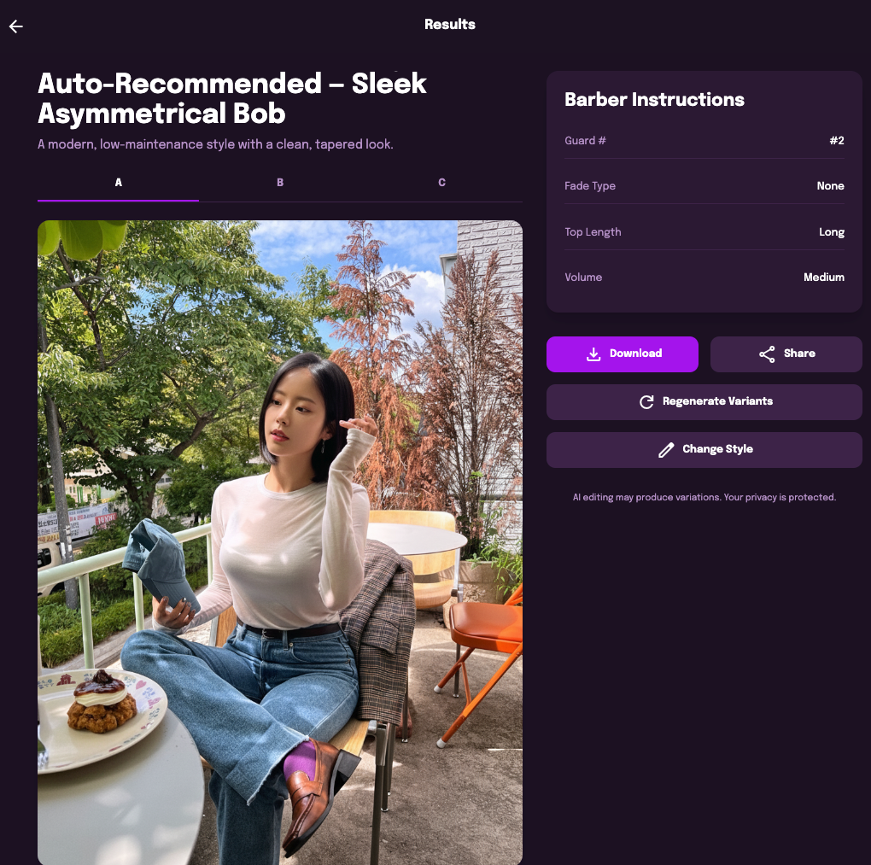Click the Sleek Asymmetrical Bob title
This screenshot has width=871, height=865.
(x=231, y=98)
